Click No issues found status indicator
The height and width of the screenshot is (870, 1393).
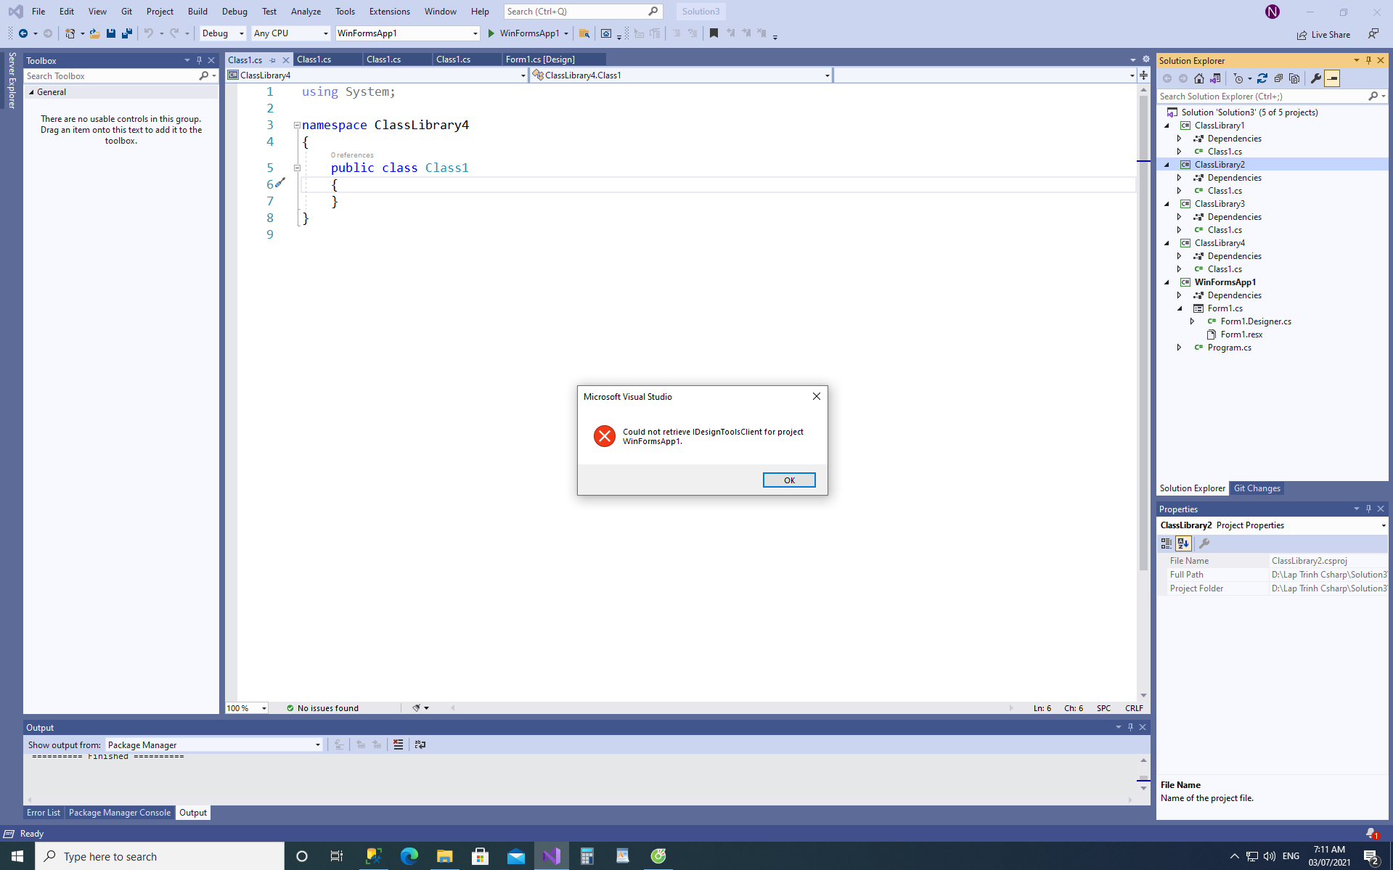[322, 708]
